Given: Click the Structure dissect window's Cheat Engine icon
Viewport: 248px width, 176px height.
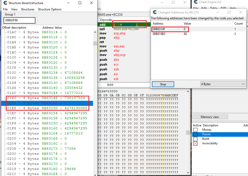Looking at the screenshot, I should click(5, 3).
